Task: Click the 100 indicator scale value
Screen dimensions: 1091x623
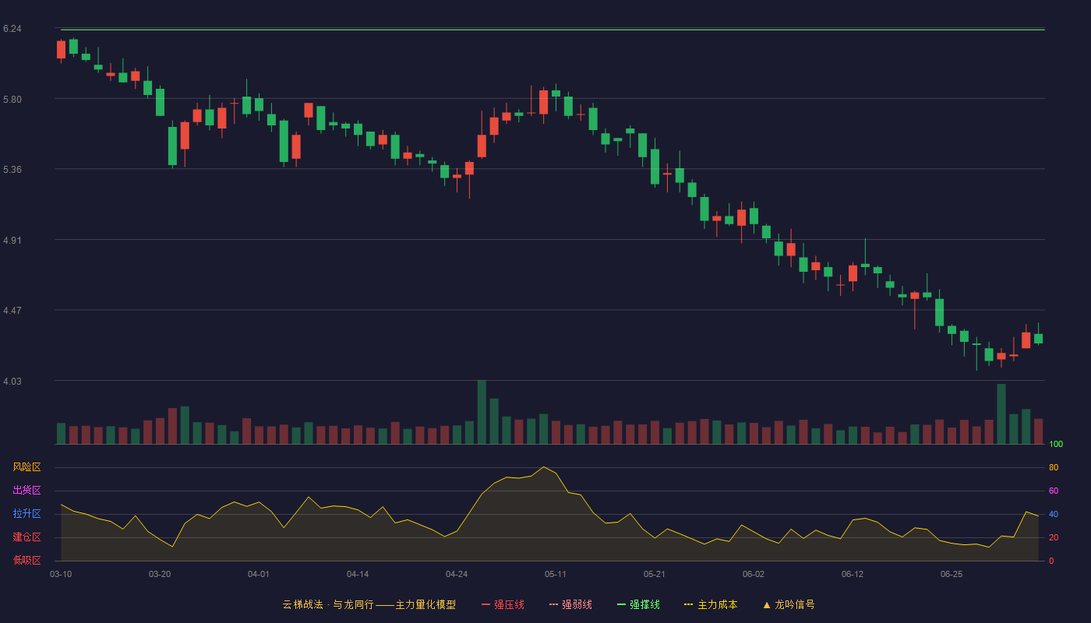Action: tap(1056, 445)
